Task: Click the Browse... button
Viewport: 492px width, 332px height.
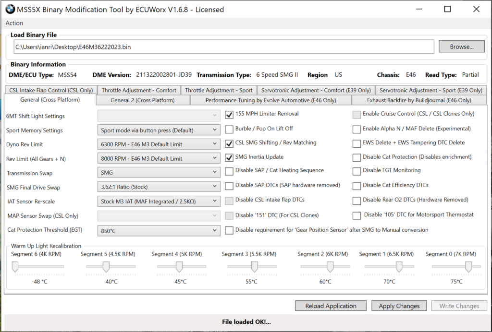Action: 462,47
